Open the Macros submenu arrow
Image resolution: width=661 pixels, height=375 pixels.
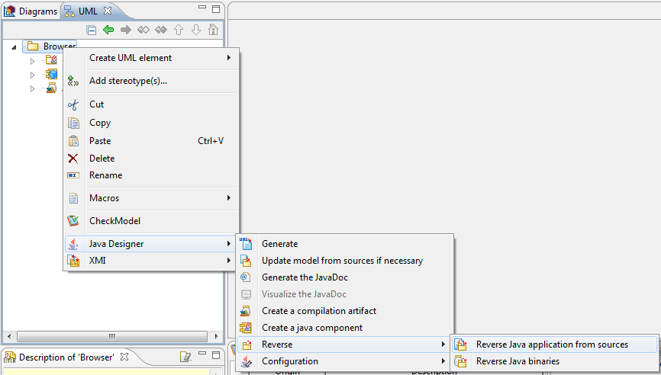click(229, 198)
